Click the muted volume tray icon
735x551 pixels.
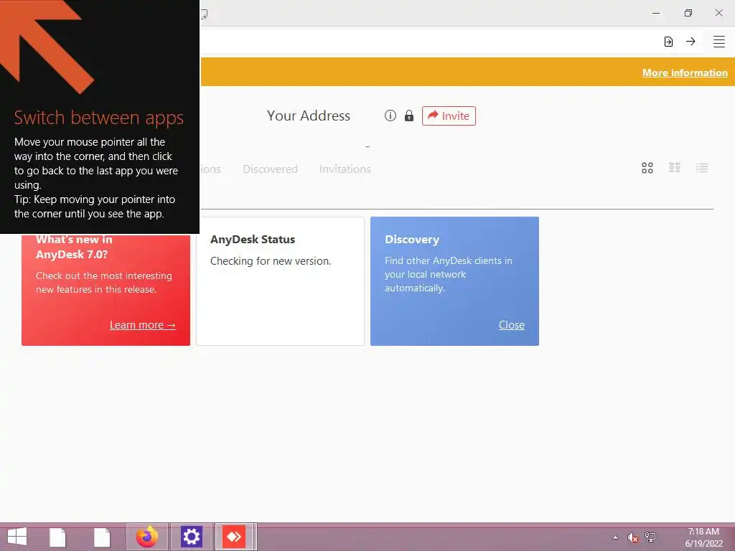632,537
